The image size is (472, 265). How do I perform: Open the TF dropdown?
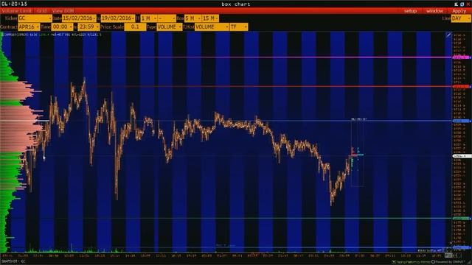click(x=239, y=26)
